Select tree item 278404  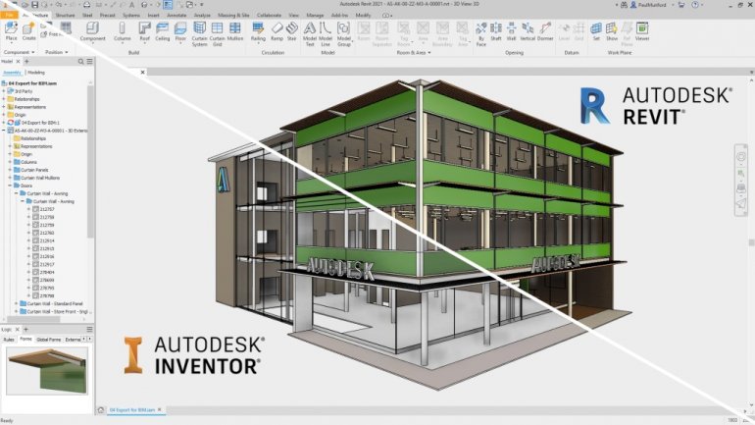click(43, 272)
